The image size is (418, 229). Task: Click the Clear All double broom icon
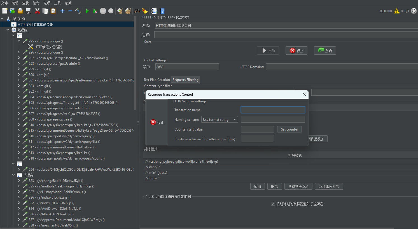128,11
